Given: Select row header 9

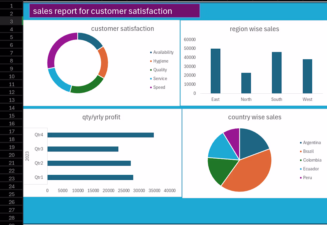Looking at the screenshot, I should tap(11, 68).
